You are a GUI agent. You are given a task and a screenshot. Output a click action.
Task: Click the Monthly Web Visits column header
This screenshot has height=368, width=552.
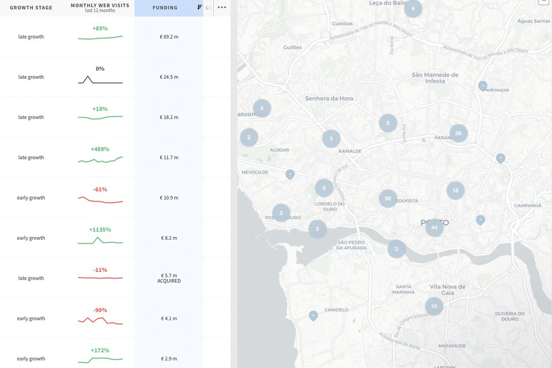100,8
